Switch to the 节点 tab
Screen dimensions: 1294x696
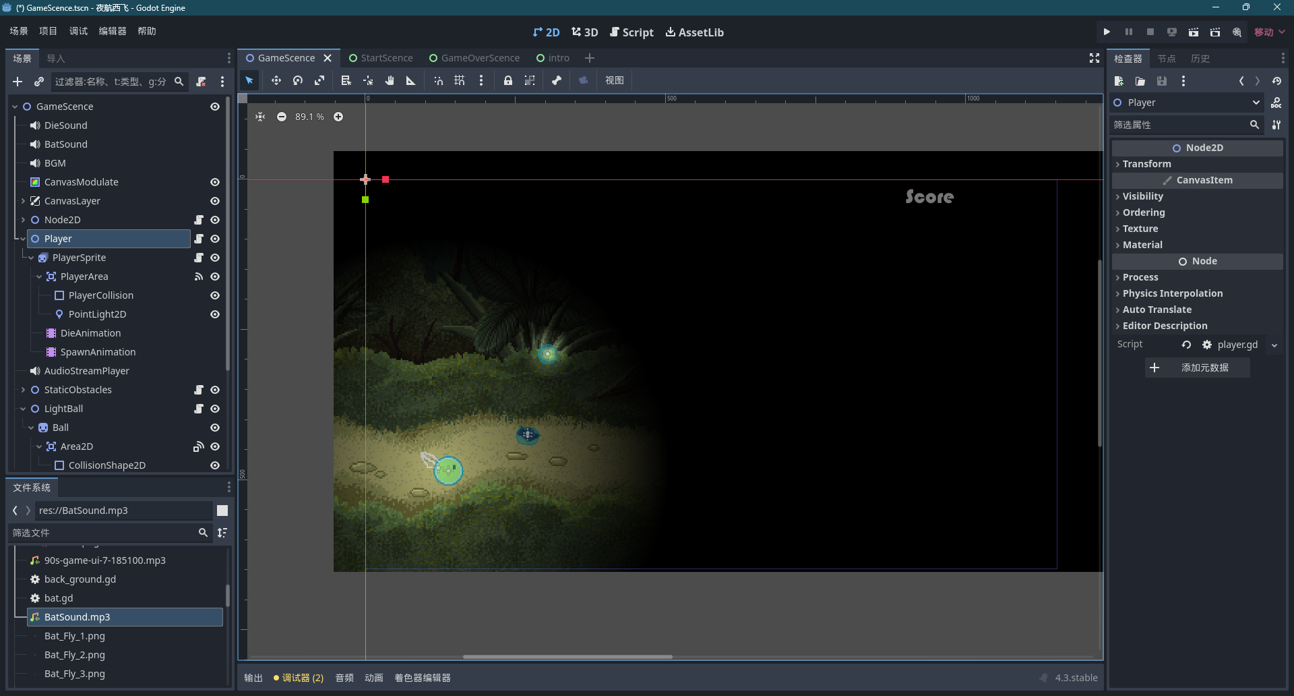(x=1167, y=59)
